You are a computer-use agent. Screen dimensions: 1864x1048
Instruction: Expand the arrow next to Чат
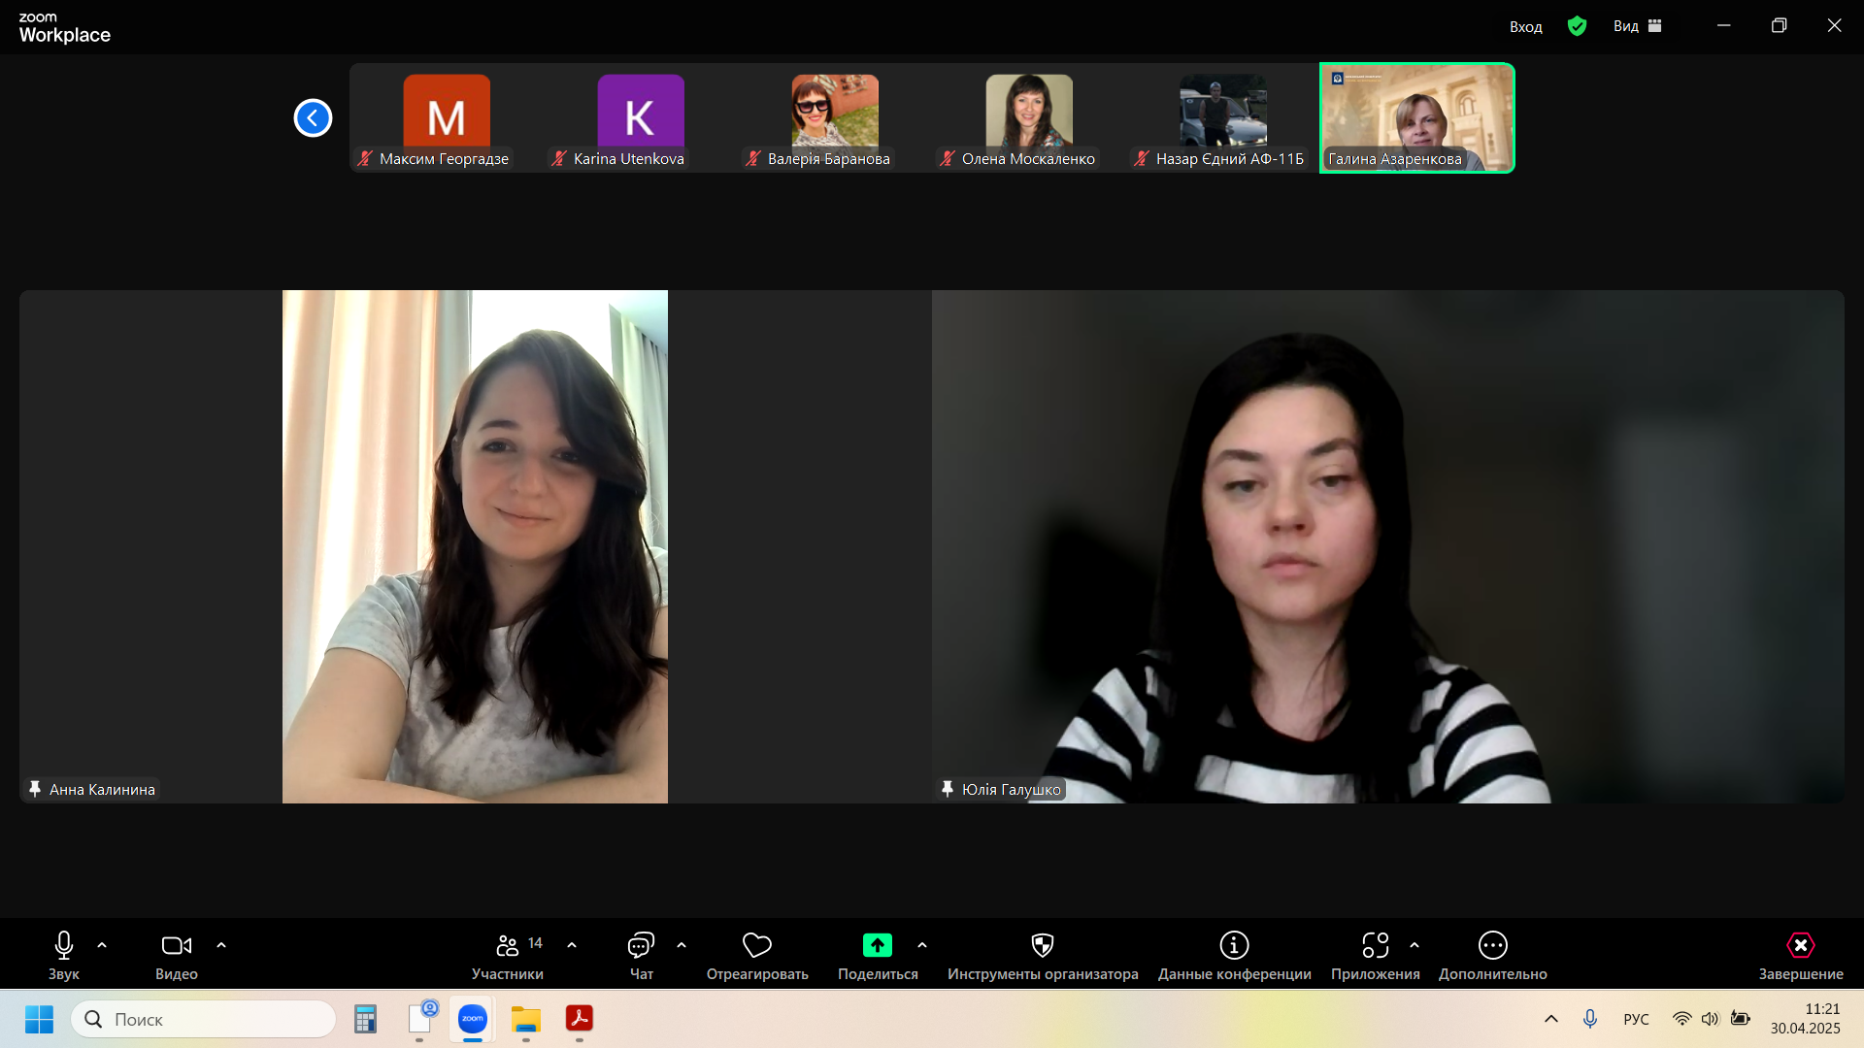coord(682,945)
